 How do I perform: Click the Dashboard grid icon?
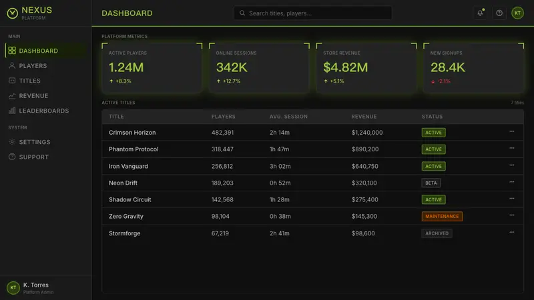(12, 51)
